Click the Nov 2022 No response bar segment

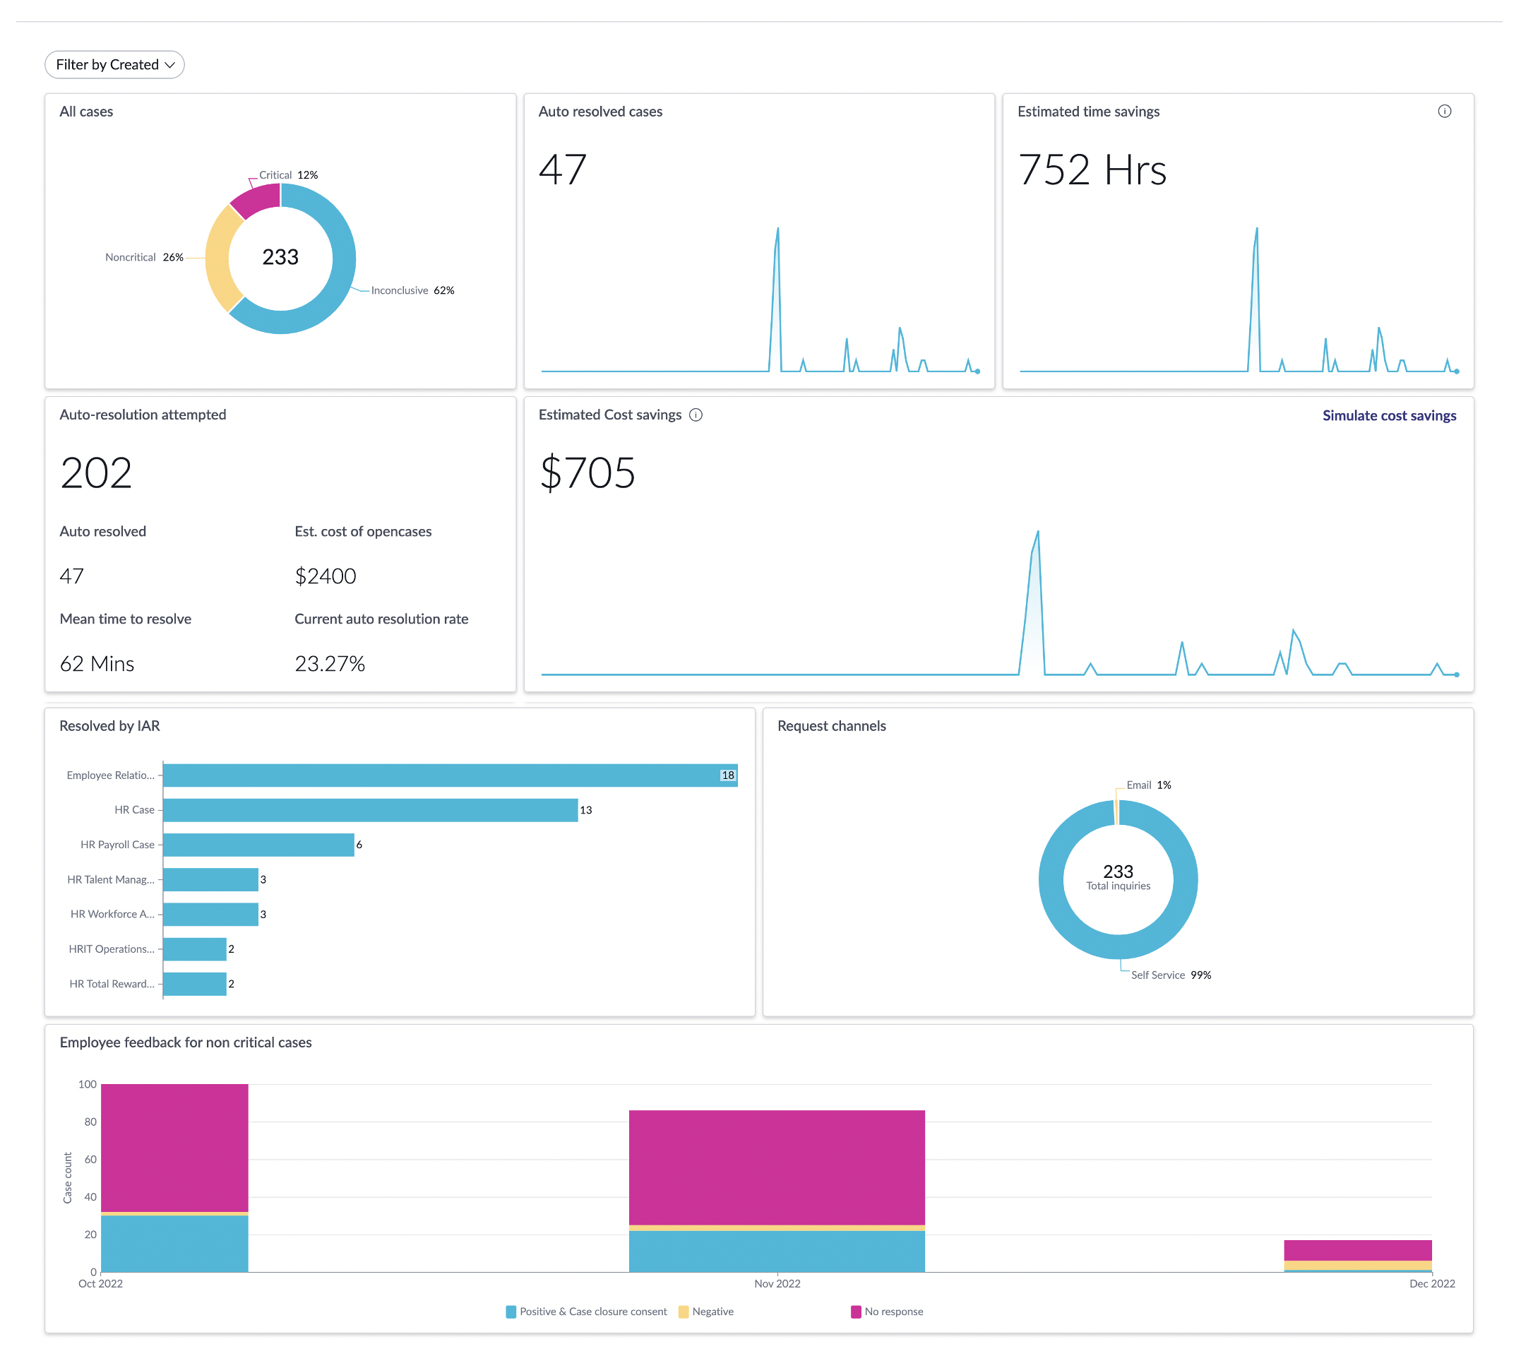(x=777, y=1167)
